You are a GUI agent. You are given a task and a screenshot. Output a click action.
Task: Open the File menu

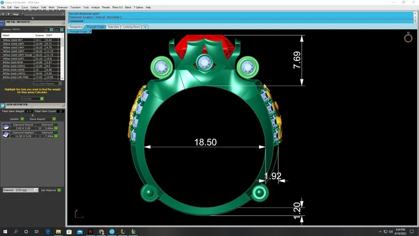tap(3, 7)
